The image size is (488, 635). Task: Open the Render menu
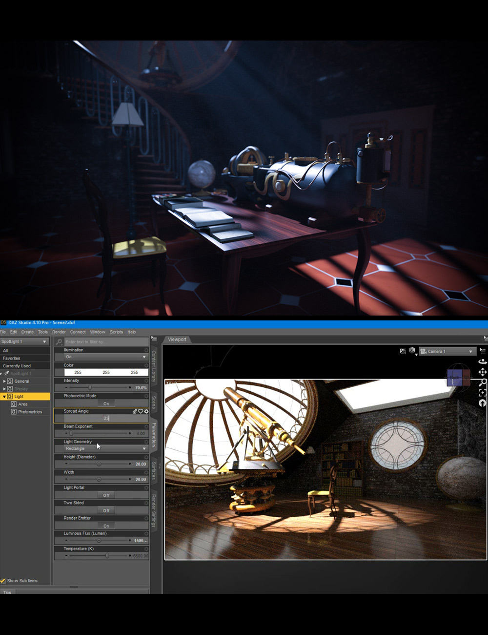point(59,332)
